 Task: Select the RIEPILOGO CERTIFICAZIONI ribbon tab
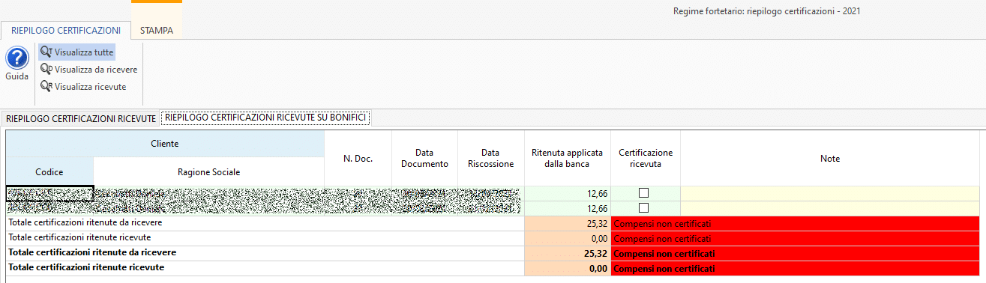click(x=66, y=31)
